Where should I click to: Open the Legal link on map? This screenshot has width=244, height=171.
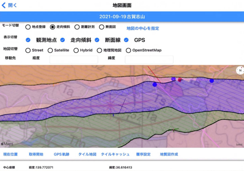point(239,145)
